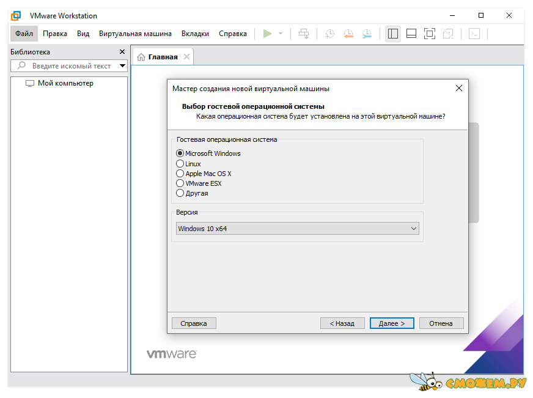Open the library search filter dropdown arrow
533x398 pixels.
(x=122, y=65)
